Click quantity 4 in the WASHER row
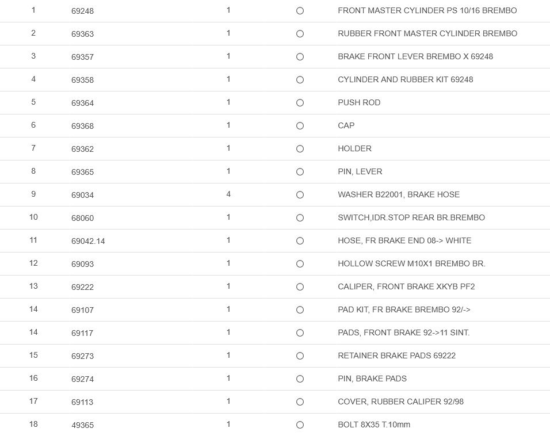The width and height of the screenshot is (550, 436). (x=228, y=194)
